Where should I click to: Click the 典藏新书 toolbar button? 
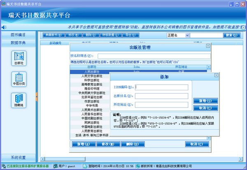pos(54,35)
